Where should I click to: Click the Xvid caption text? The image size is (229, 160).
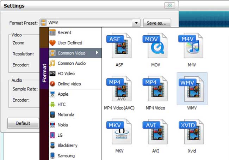tap(192, 151)
